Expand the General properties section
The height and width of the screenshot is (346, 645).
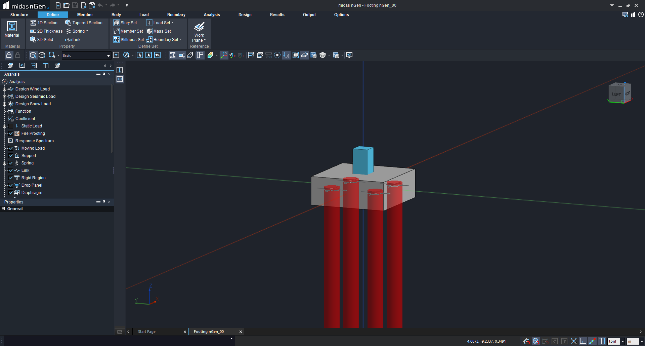[3, 209]
